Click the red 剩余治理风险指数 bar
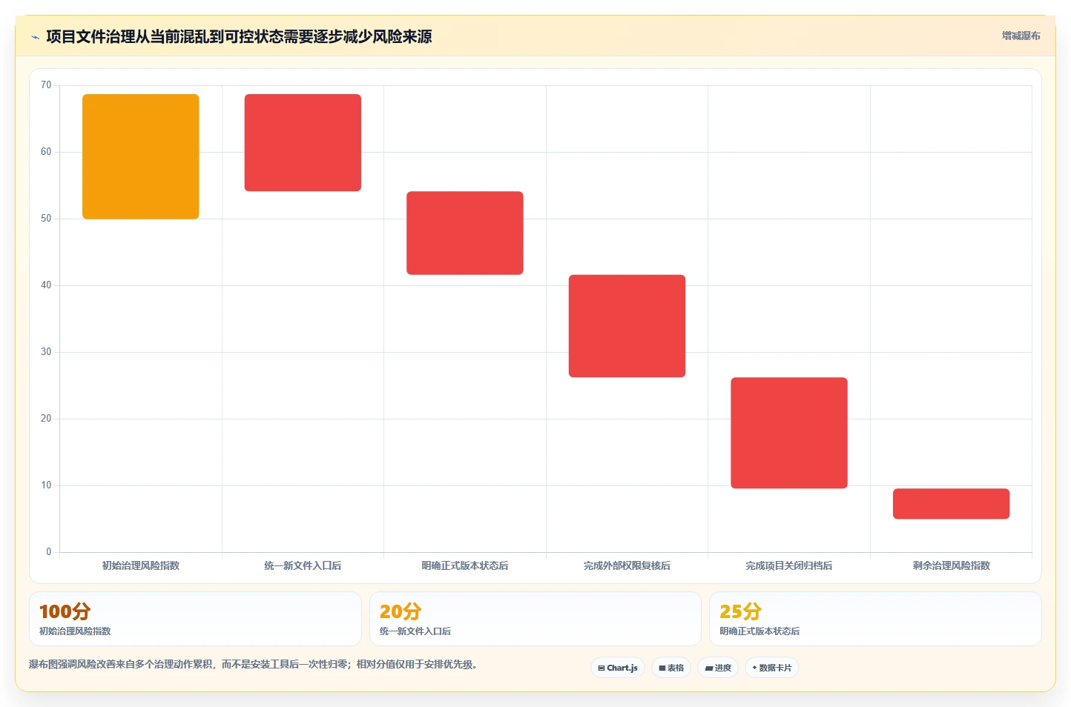The image size is (1071, 707). [951, 504]
